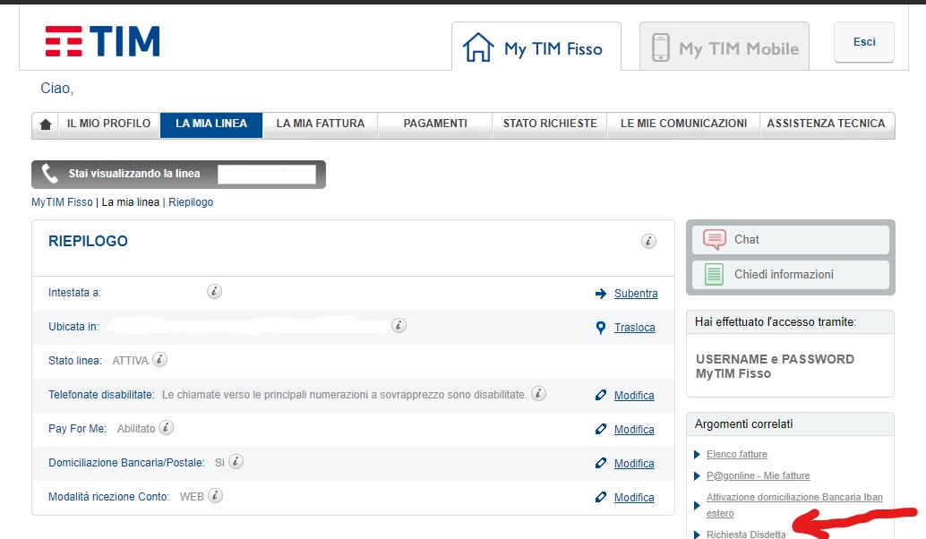Click the info icon next to Intestata a
Screen dimensions: 926x539
[x=214, y=291]
